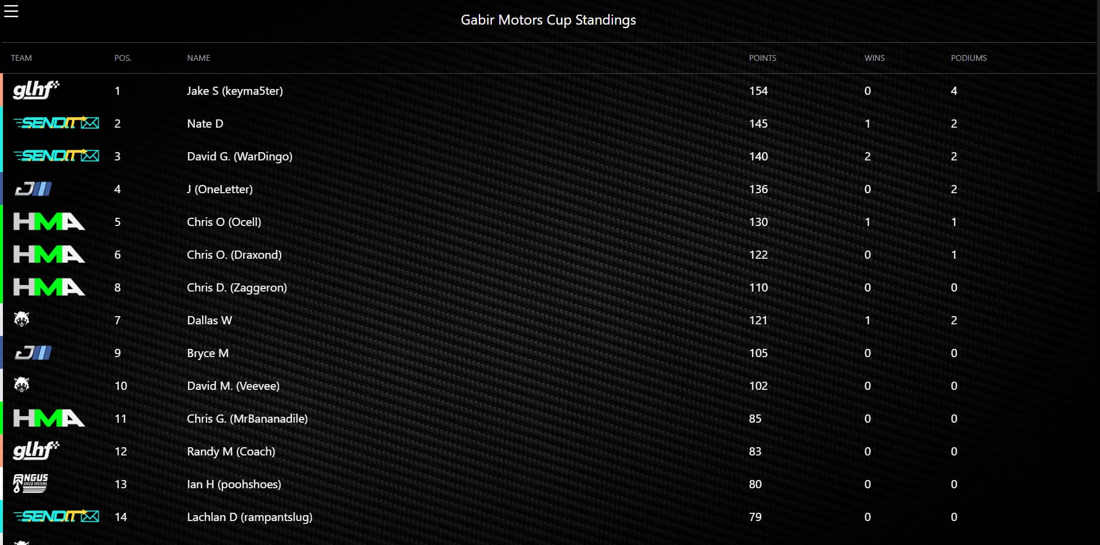Select the row for Ian H (poohshoes)
The height and width of the screenshot is (545, 1100).
234,484
